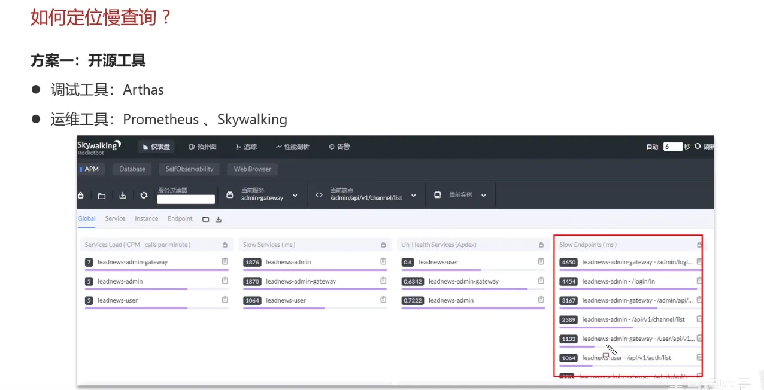
Task: Toggle the lock on Un-Health Services panel
Action: pyautogui.click(x=541, y=245)
